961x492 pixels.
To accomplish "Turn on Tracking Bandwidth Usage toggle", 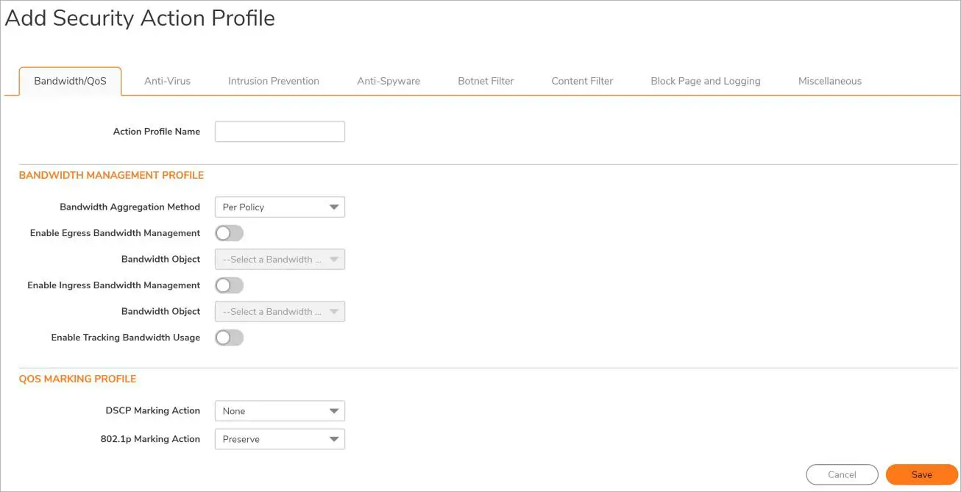I will click(x=229, y=338).
